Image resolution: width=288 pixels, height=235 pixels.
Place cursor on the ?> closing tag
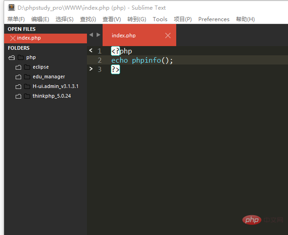(115, 70)
